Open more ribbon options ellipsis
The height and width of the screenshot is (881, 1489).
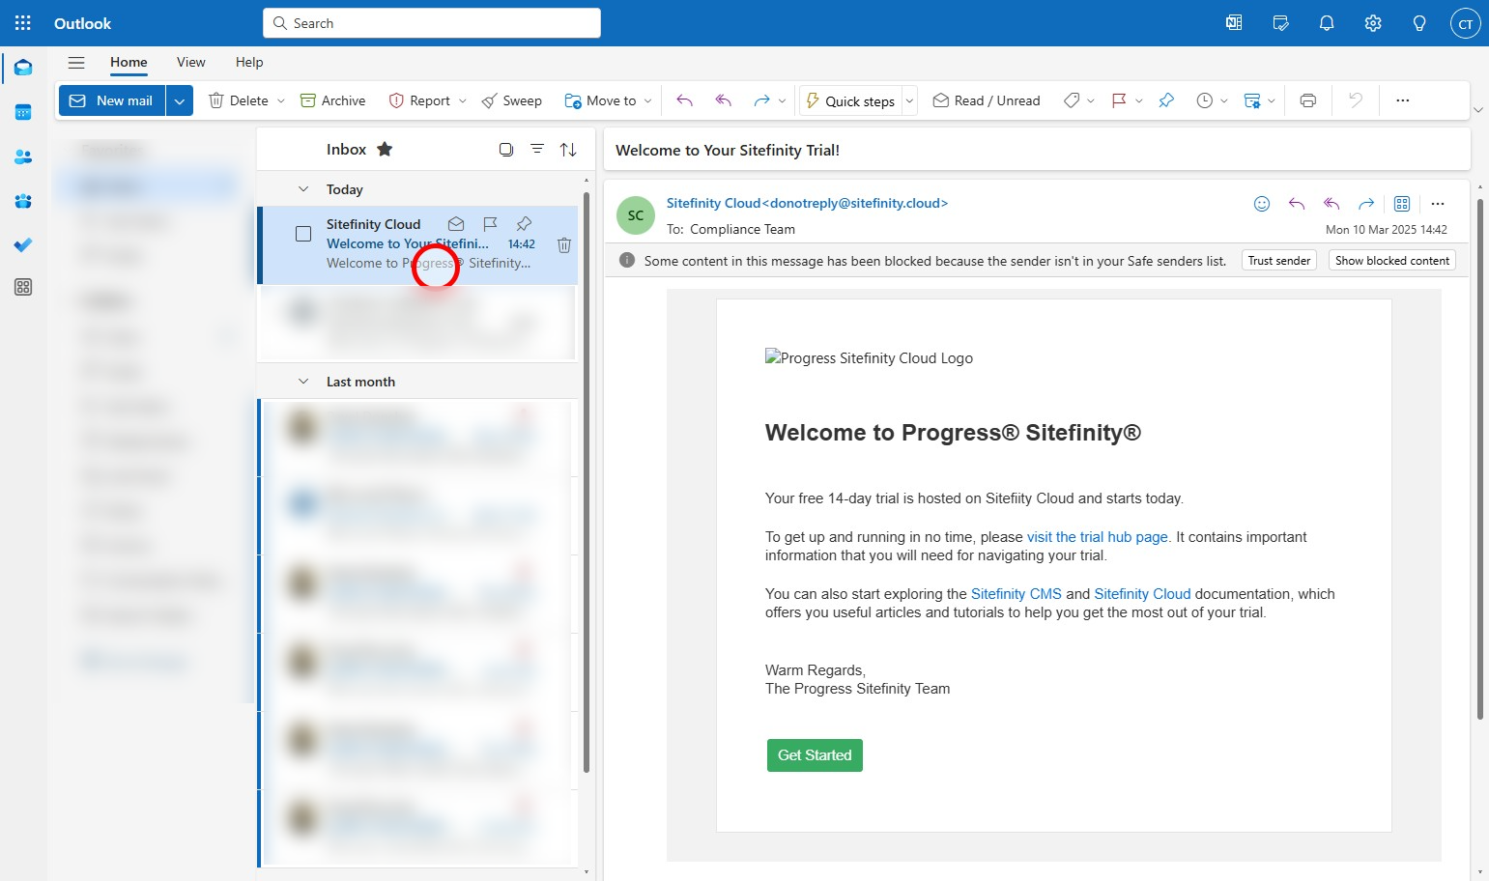[x=1403, y=100]
